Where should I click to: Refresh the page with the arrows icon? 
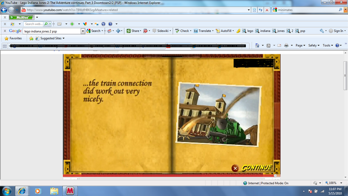pyautogui.click(x=260, y=10)
